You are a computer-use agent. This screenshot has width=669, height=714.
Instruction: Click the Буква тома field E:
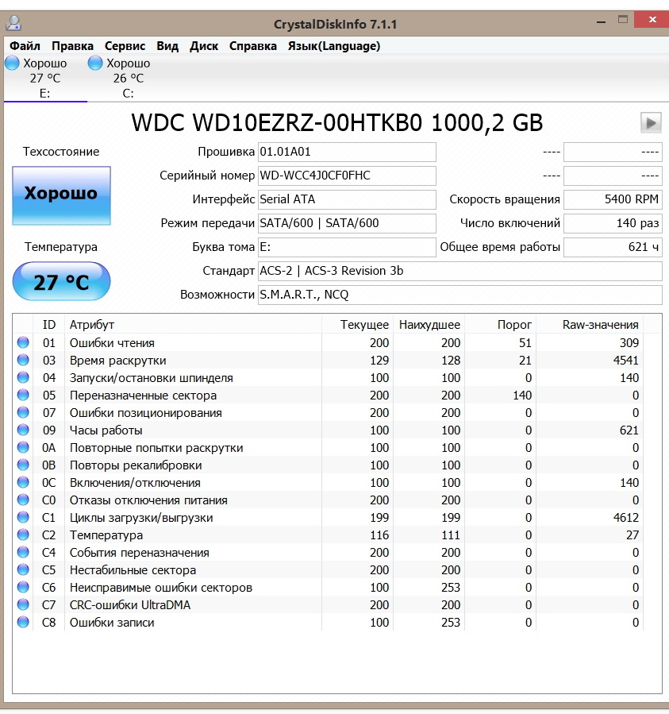pos(347,247)
